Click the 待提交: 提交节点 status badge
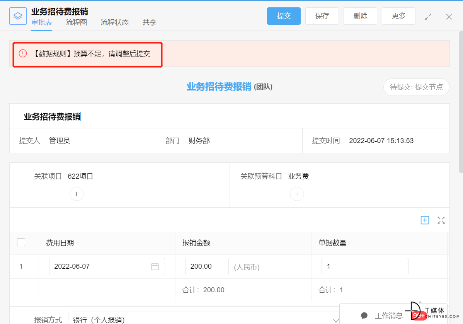463x324 pixels. pos(416,87)
